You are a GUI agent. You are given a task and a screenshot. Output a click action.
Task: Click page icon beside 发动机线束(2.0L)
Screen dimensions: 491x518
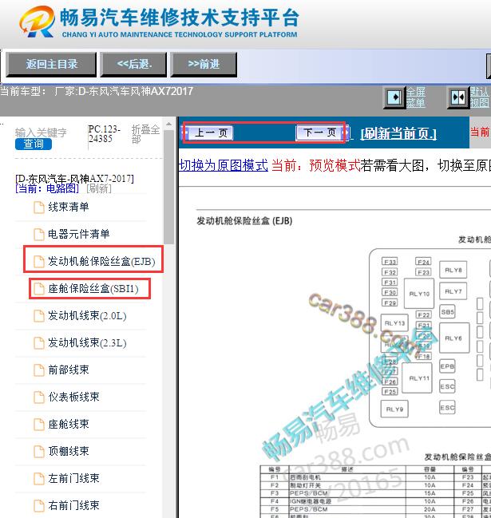39,316
